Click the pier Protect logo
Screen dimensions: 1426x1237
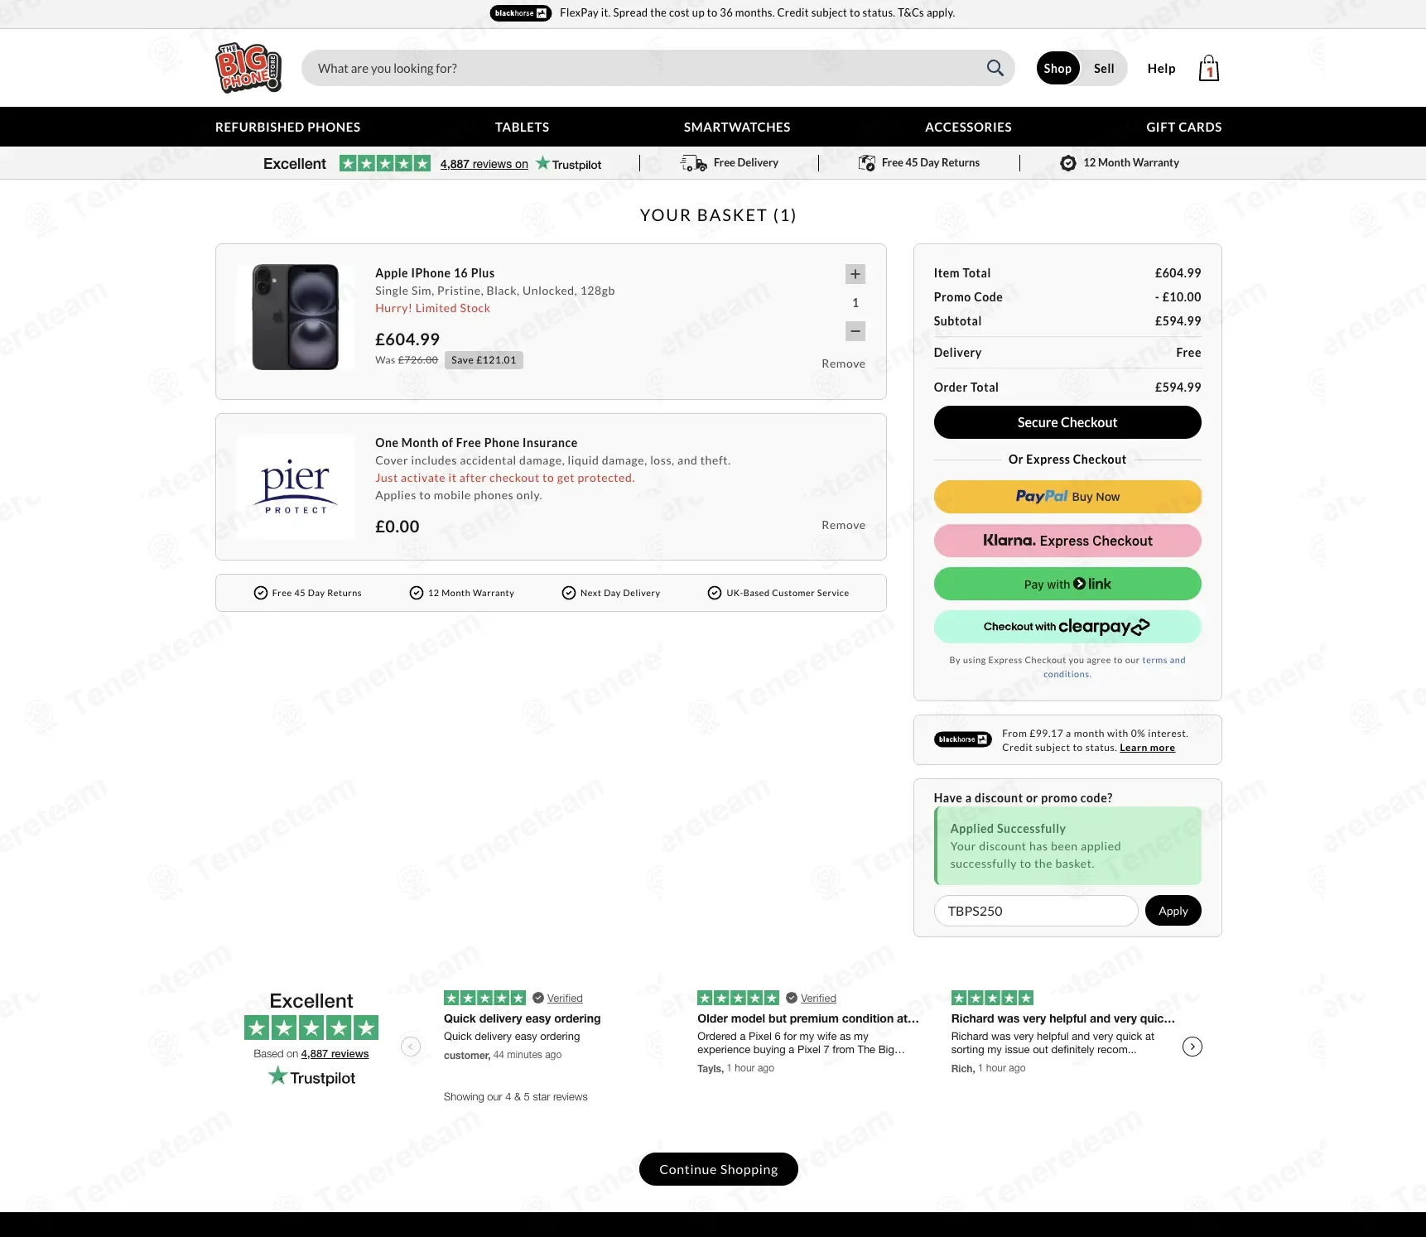[296, 487]
